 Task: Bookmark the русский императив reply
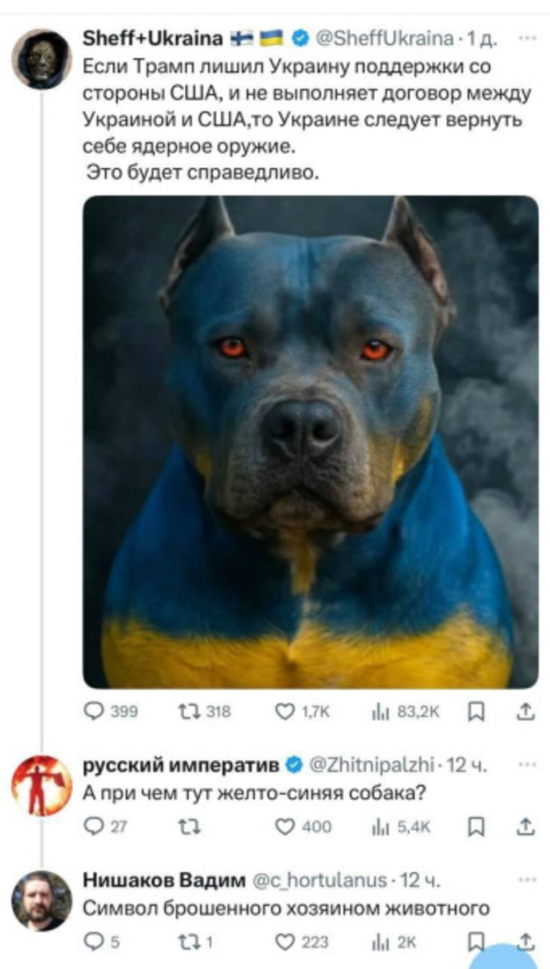pyautogui.click(x=476, y=826)
